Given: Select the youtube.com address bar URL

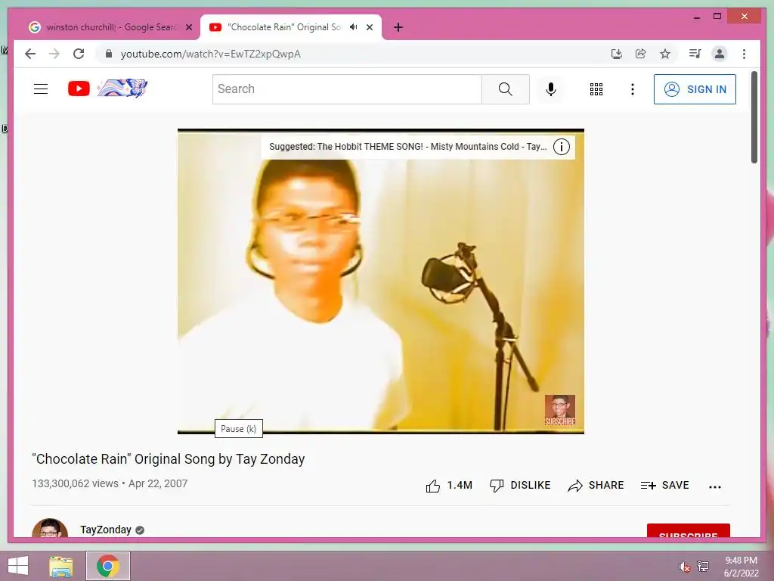Looking at the screenshot, I should coord(211,54).
